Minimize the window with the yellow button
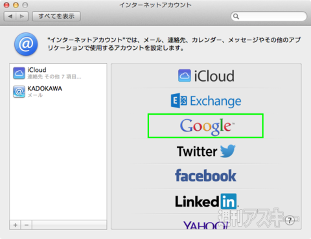This screenshot has height=239, width=311. [16, 5]
